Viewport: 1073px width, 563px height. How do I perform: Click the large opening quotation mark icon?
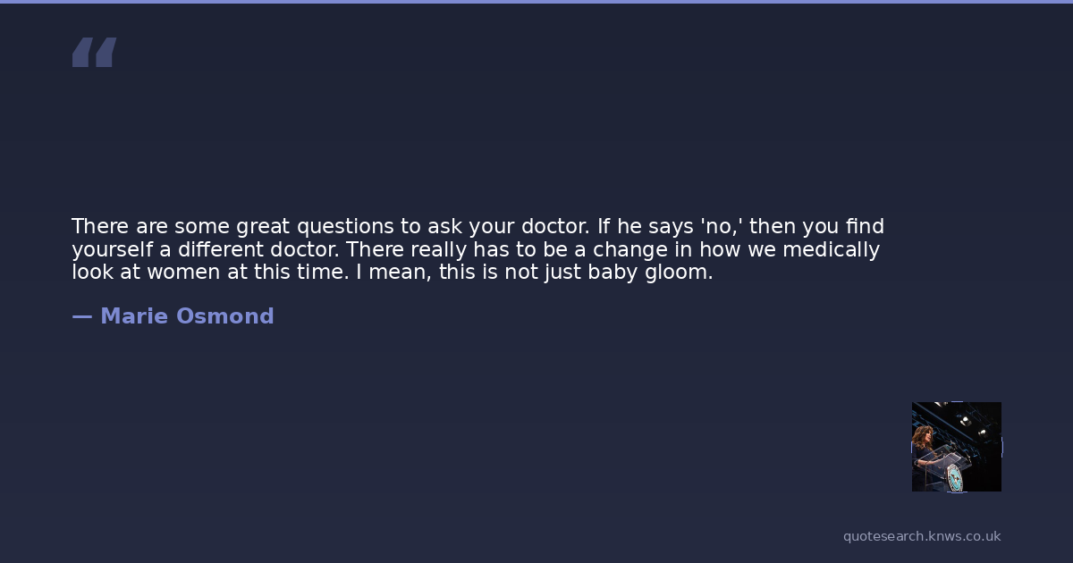coord(94,52)
